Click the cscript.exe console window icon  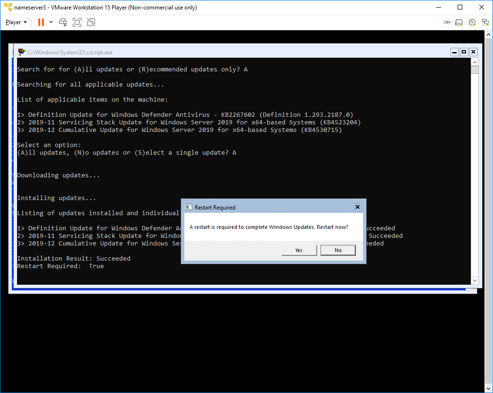pos(22,52)
